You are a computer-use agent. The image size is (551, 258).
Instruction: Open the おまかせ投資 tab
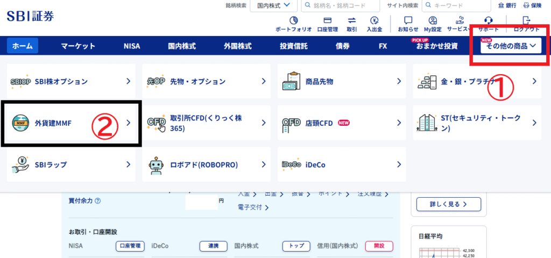(x=437, y=46)
